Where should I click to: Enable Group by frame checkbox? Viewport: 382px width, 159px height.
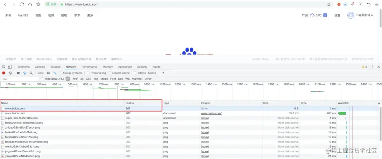(61, 73)
